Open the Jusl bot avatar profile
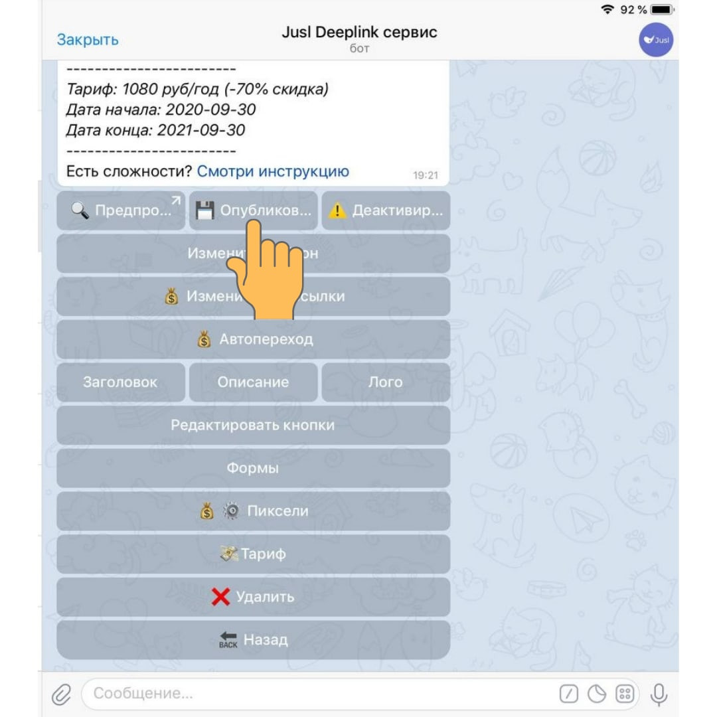Viewport: 717px width, 717px height. (656, 40)
